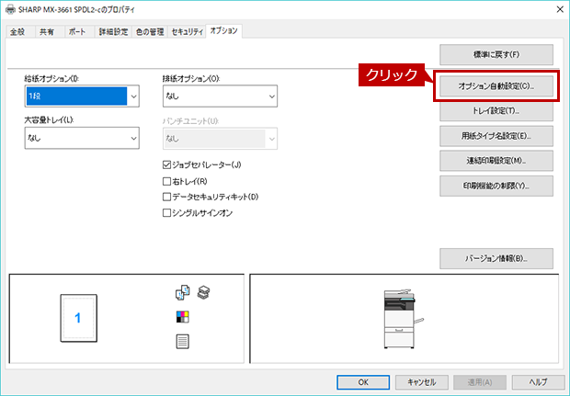Open 連結印刷設定(M) button
Screen dimensions: 570x396
(x=496, y=161)
